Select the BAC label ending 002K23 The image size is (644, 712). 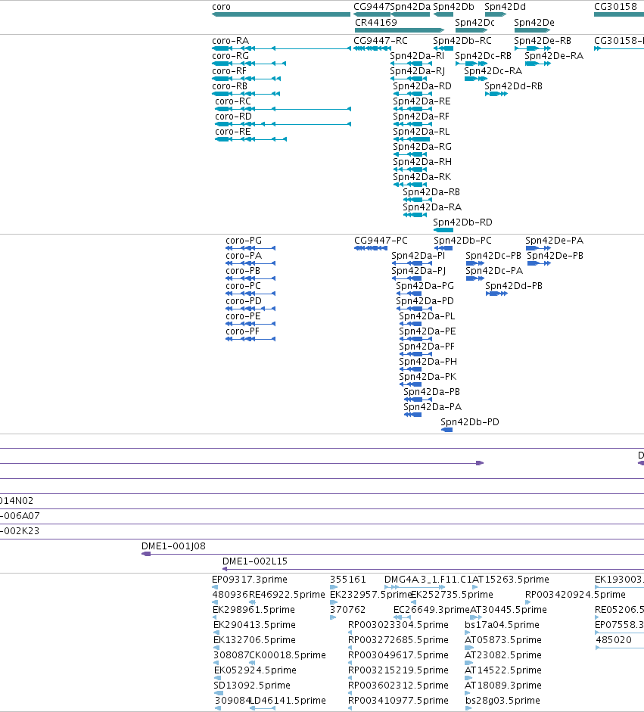[x=20, y=531]
